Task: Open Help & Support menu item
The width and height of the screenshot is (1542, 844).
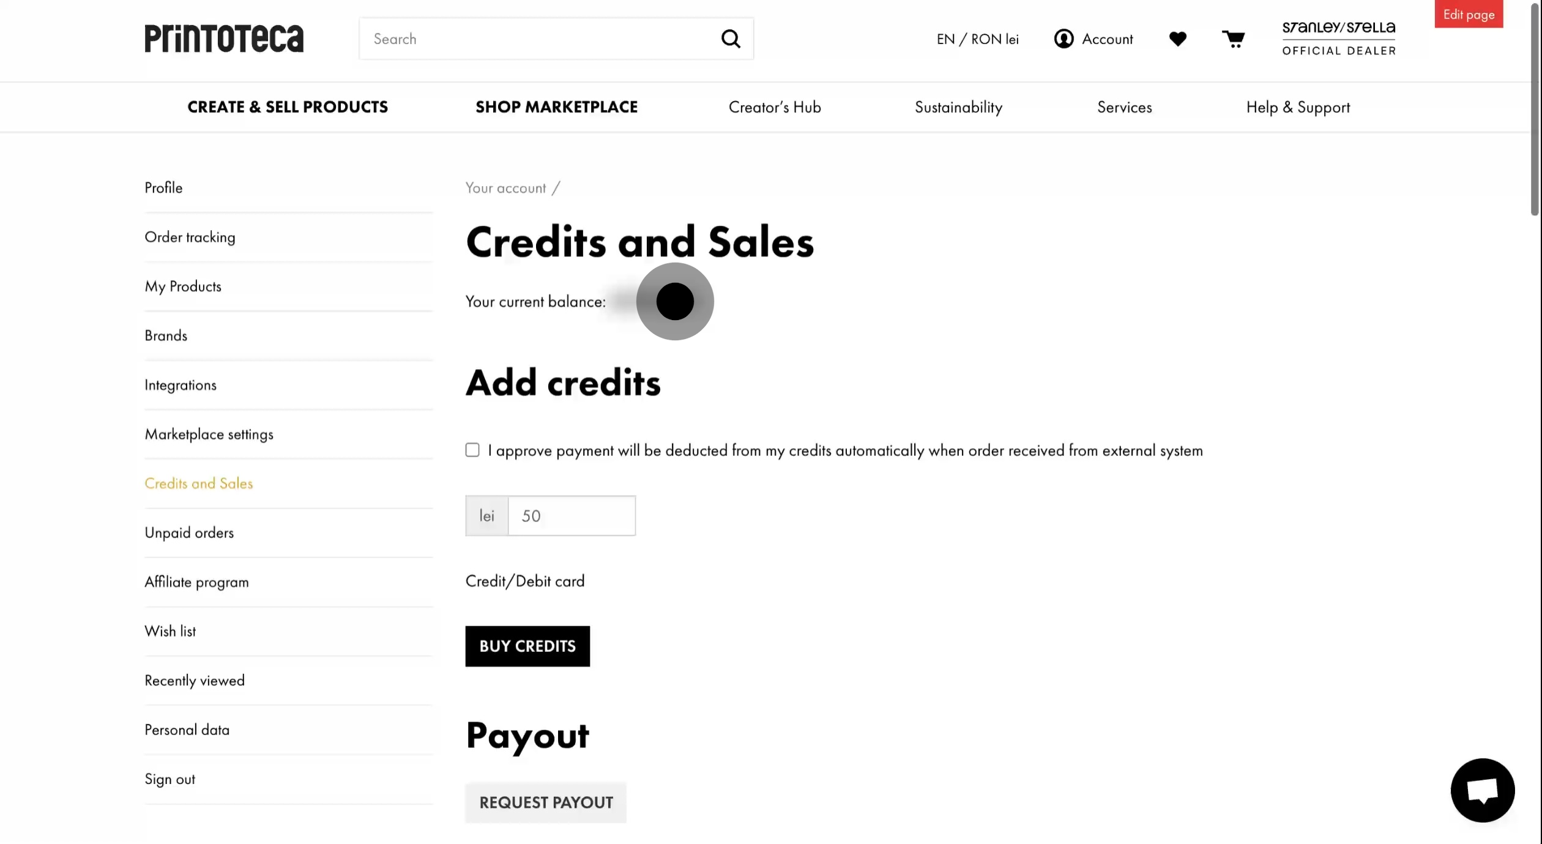Action: [1298, 107]
